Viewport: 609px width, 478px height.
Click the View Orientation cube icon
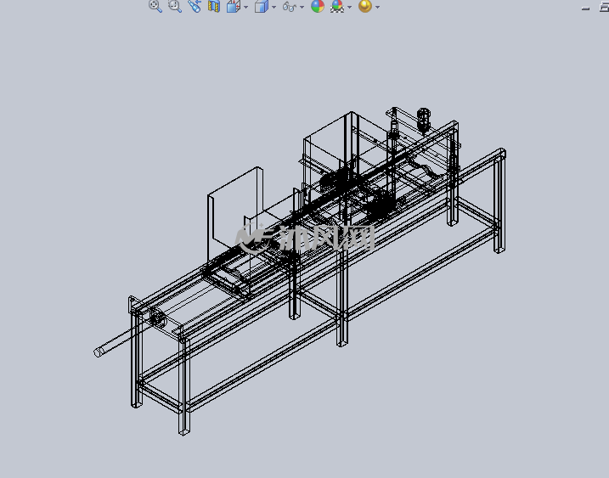coord(234,6)
